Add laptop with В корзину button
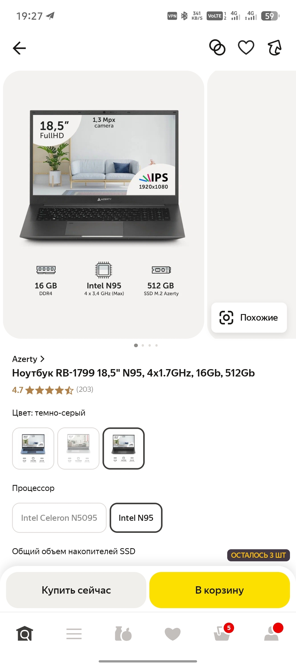 pos(220,590)
